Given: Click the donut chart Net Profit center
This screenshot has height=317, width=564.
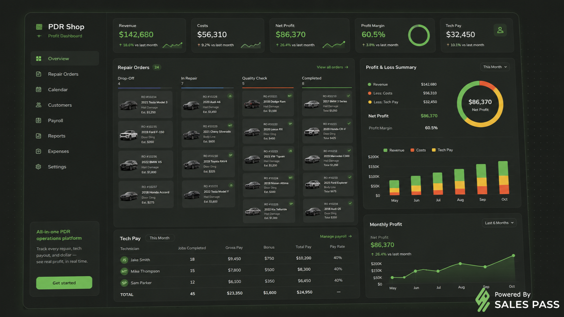Looking at the screenshot, I should point(480,105).
